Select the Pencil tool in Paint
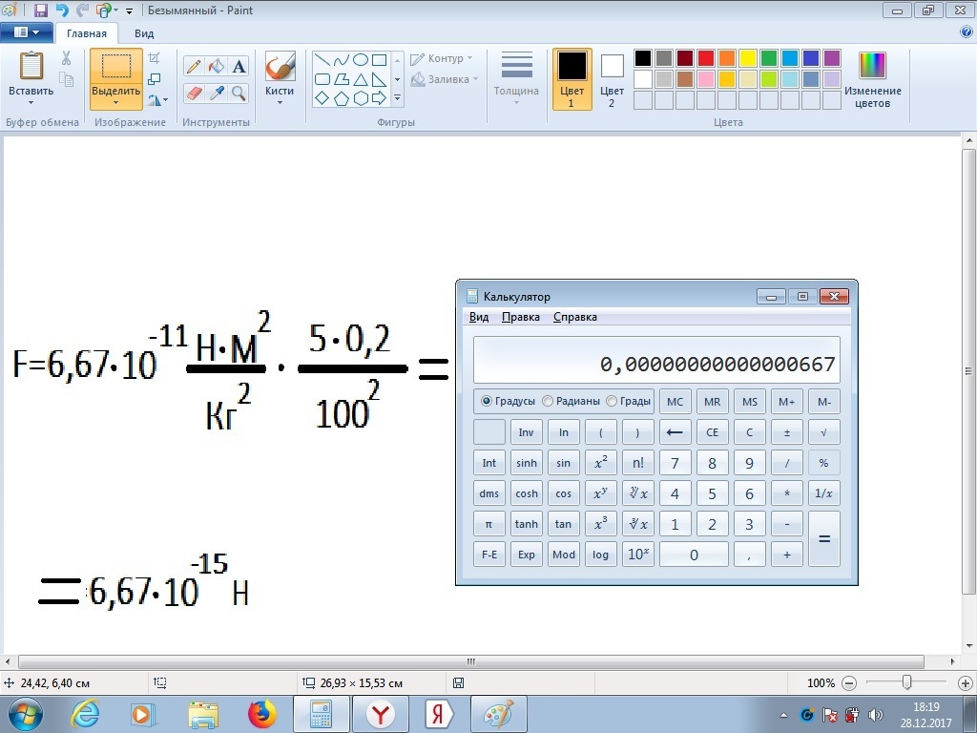This screenshot has height=733, width=977. [194, 67]
